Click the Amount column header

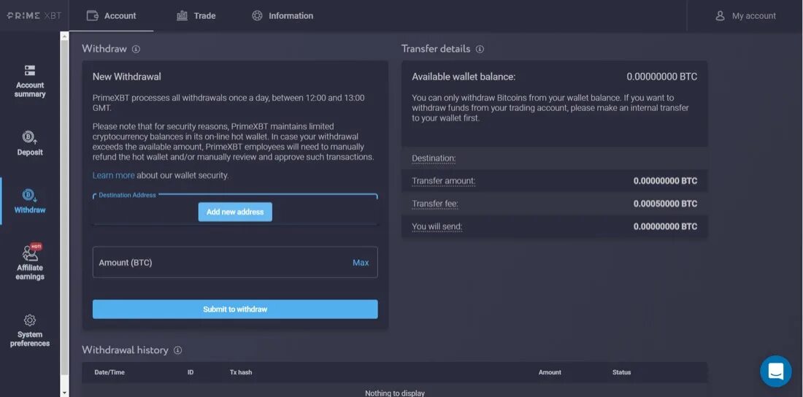point(550,372)
